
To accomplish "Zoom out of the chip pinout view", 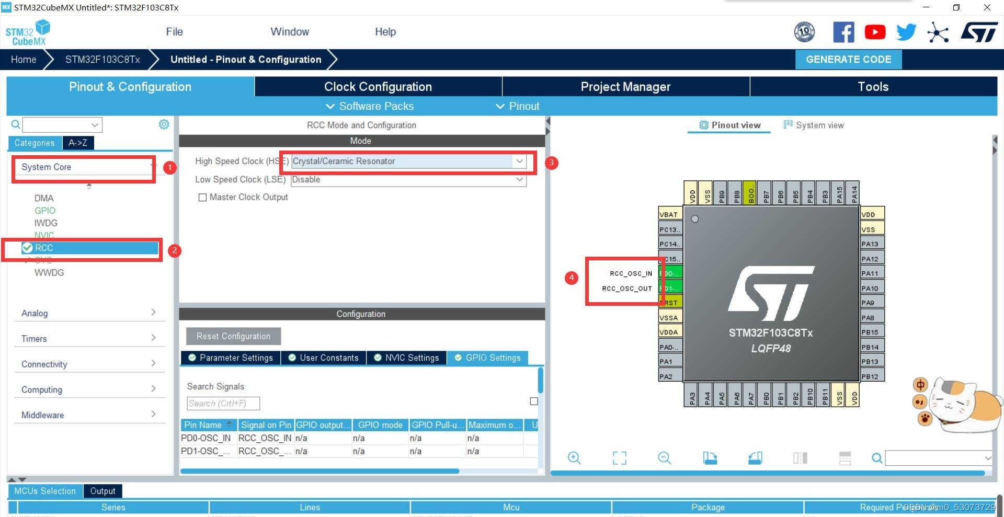I will [665, 458].
